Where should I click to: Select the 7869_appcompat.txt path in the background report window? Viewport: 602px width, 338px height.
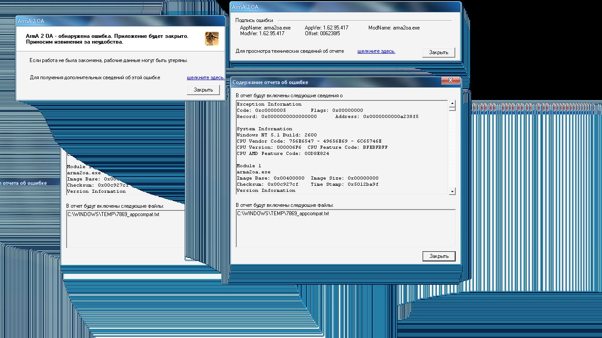click(x=113, y=214)
